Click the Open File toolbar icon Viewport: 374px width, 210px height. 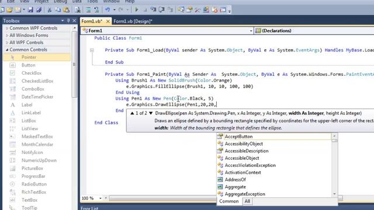click(x=9, y=10)
